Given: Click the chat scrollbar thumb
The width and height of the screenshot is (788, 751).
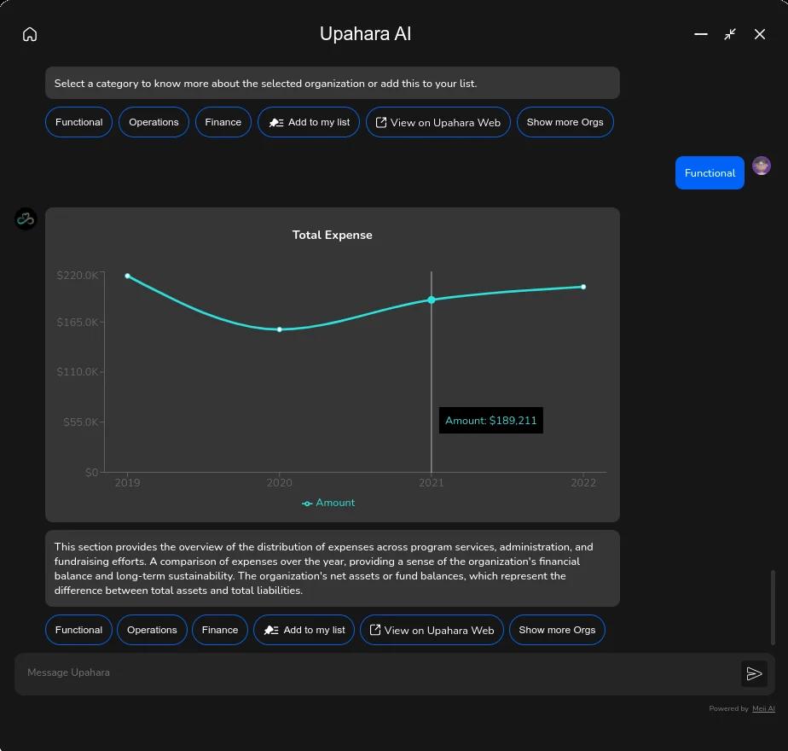Looking at the screenshot, I should 774,607.
